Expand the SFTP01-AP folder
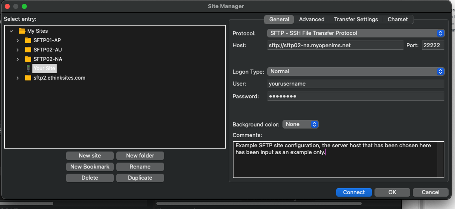The height and width of the screenshot is (209, 455). point(18,40)
